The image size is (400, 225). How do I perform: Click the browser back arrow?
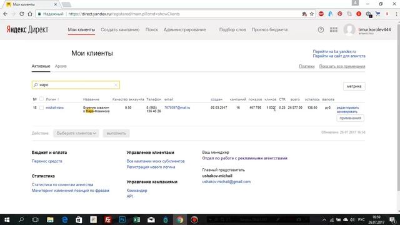pyautogui.click(x=6, y=14)
